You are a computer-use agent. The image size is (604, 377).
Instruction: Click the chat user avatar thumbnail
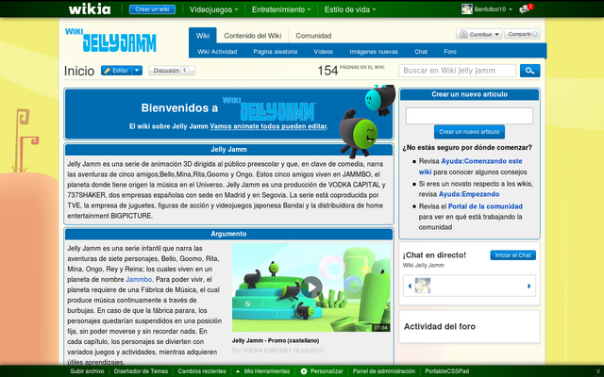pos(423,286)
